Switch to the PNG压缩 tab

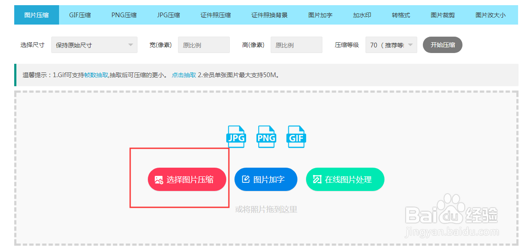pos(124,15)
